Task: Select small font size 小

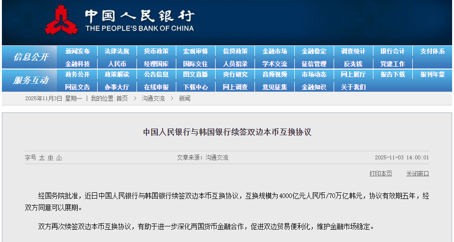Action: pyautogui.click(x=59, y=158)
